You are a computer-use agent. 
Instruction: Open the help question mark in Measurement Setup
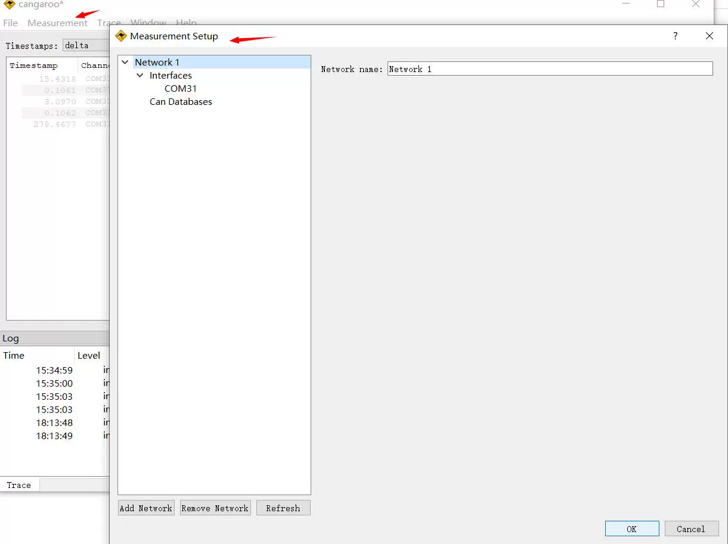coord(675,36)
